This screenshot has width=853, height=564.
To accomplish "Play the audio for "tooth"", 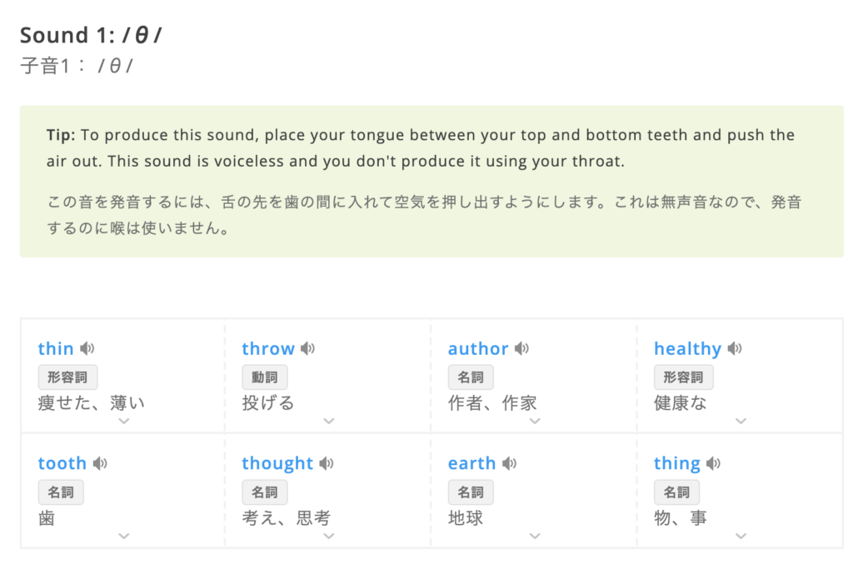I will pos(100,463).
